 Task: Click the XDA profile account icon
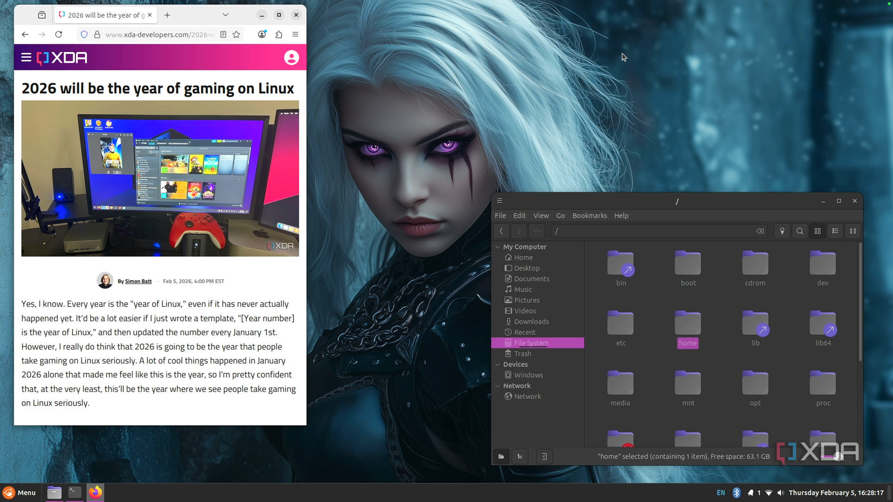point(291,57)
